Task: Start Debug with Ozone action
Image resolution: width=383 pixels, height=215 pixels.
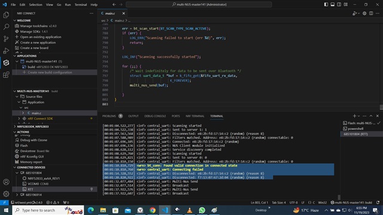Action: 34,140
